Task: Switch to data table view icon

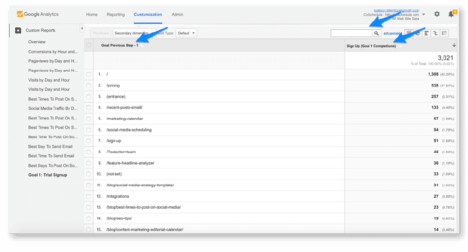Action: (409, 33)
